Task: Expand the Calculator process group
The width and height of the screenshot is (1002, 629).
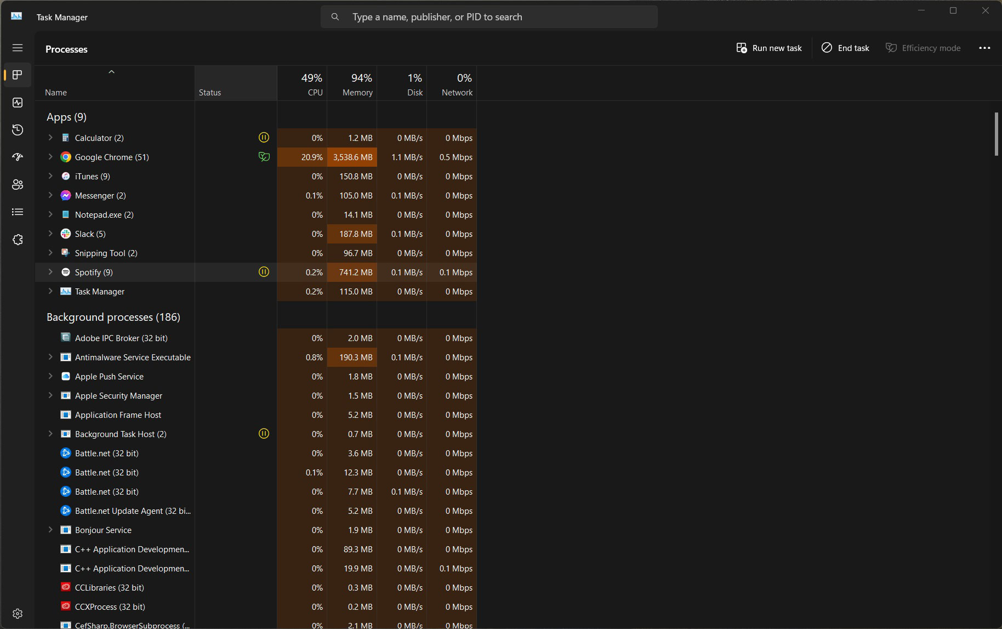Action: coord(50,138)
